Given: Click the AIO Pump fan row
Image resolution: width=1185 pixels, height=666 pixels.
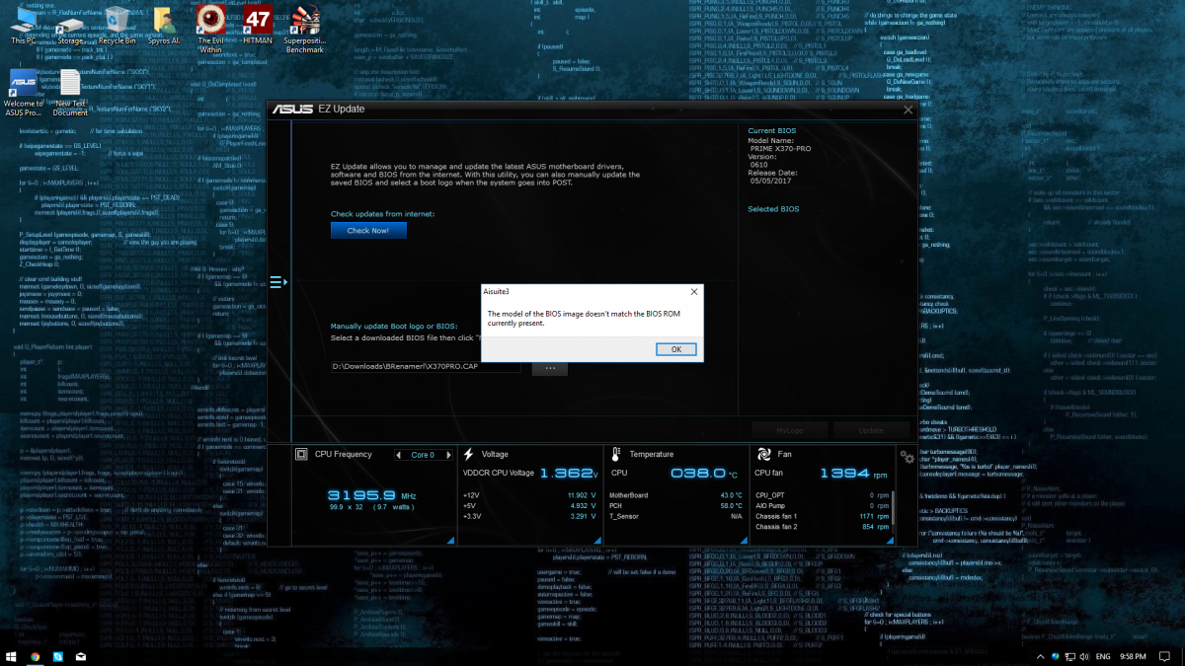Looking at the screenshot, I should [x=822, y=505].
